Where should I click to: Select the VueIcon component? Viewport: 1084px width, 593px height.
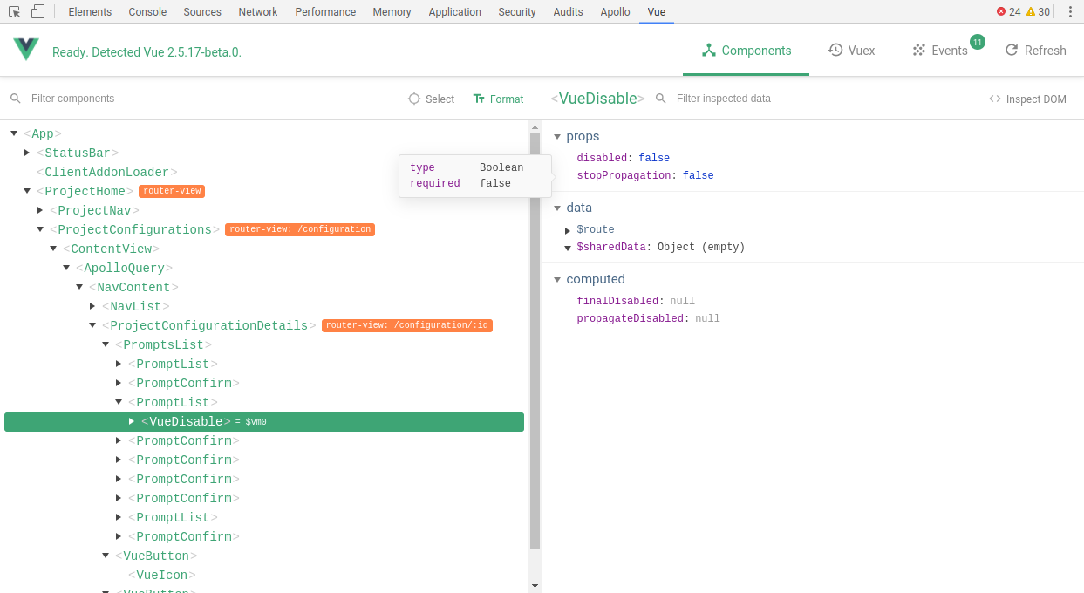click(161, 575)
